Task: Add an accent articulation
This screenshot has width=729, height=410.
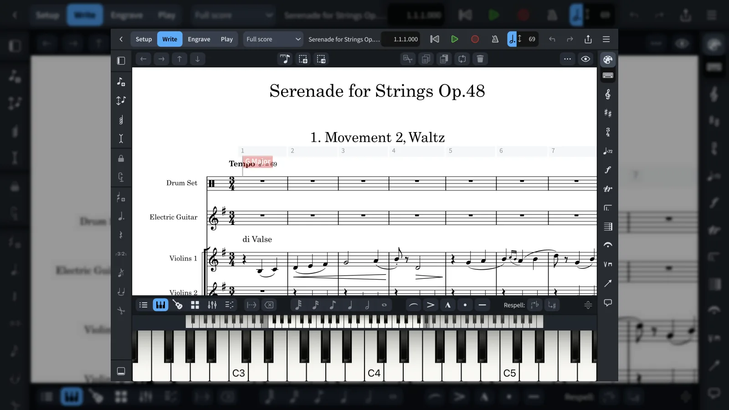Action: (x=431, y=305)
